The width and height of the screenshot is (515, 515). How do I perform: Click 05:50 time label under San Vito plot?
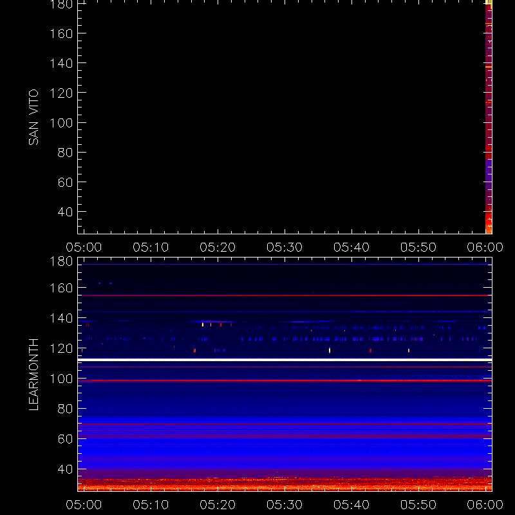pyautogui.click(x=418, y=247)
